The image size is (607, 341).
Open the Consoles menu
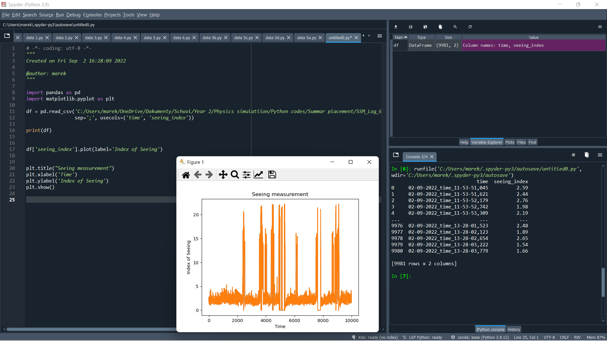(92, 15)
